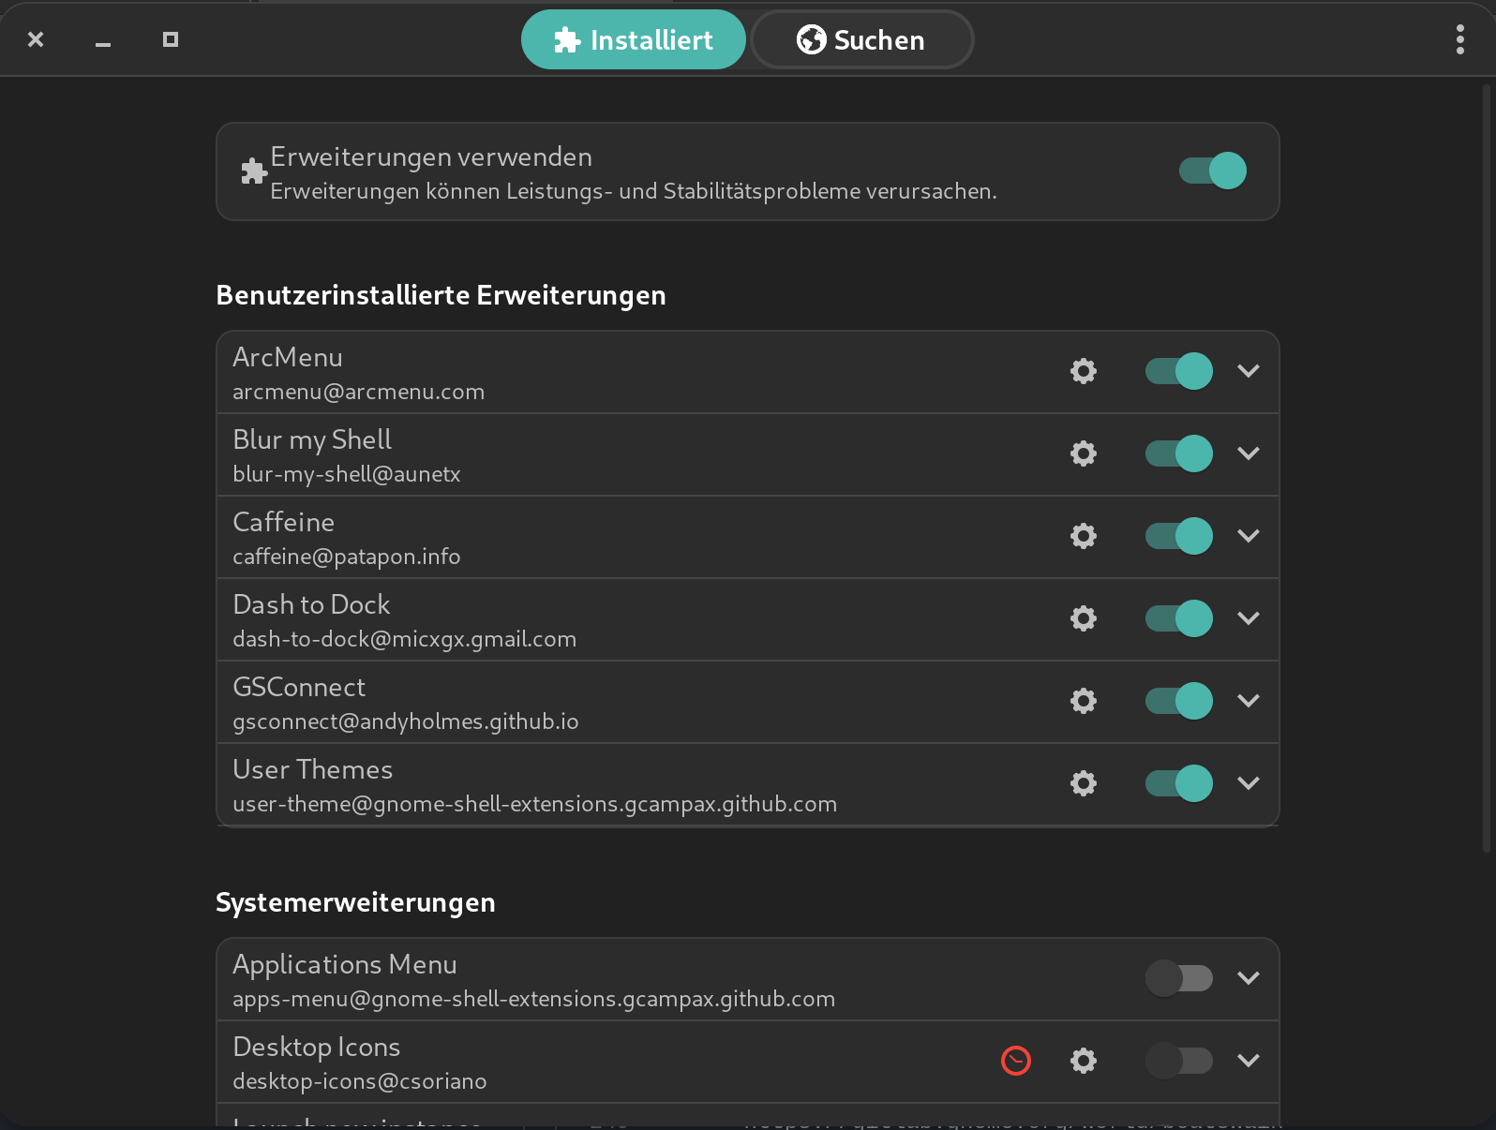Screen dimensions: 1496x1130
Task: Open Dash to Dock settings gear
Action: [1084, 618]
